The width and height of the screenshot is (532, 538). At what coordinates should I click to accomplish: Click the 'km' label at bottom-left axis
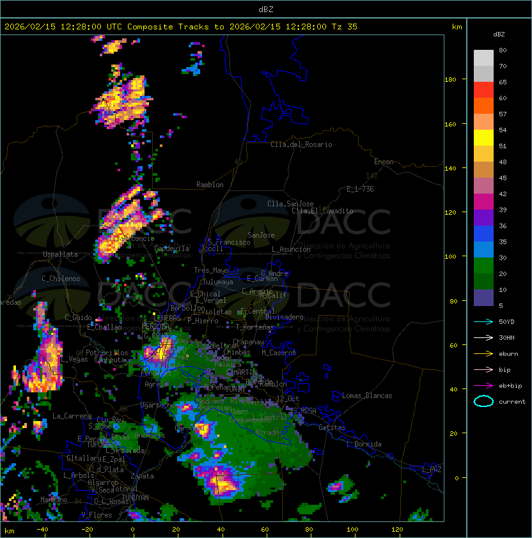click(x=10, y=531)
